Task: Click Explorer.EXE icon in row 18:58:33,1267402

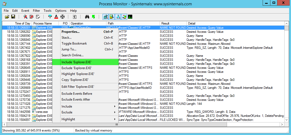Action: (34, 48)
